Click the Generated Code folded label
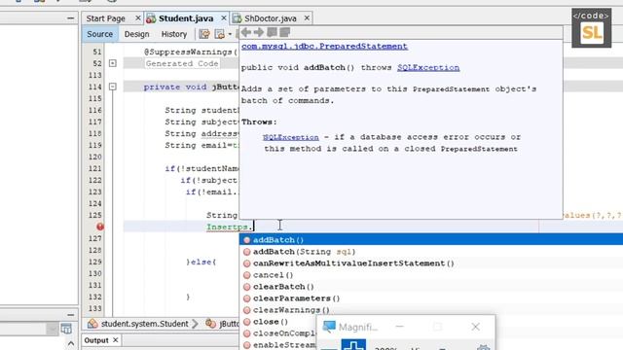 coord(182,63)
